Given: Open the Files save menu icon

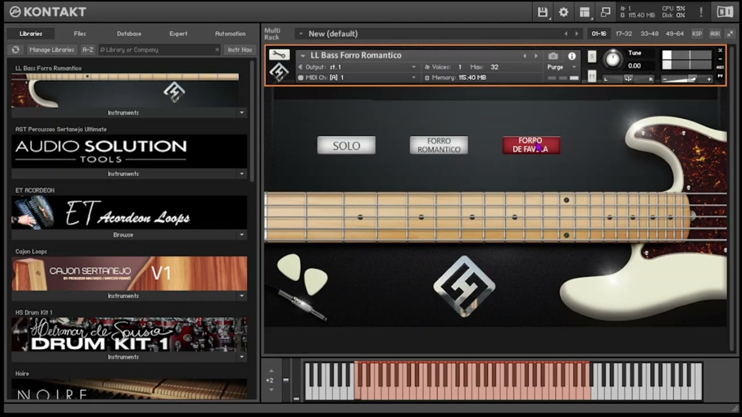Looking at the screenshot, I should pyautogui.click(x=543, y=12).
